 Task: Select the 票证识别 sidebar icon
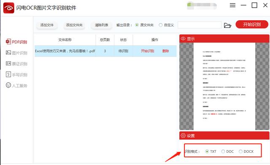pyautogui.click(x=8, y=63)
